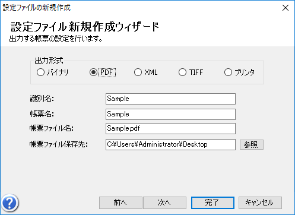Focus the 帳票ファイル名 field containing Sample.pdf

click(x=170, y=128)
